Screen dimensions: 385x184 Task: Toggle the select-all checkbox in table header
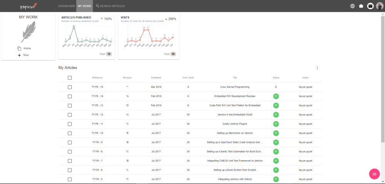(70, 78)
